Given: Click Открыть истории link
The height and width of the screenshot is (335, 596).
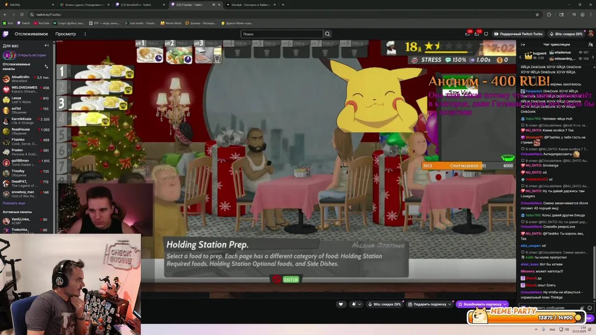Looking at the screenshot, I should click(32, 55).
